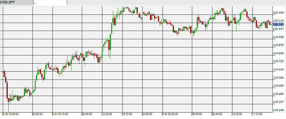Select the 23:30:00 time axis marker
The height and width of the screenshot is (119, 286).
click(37, 114)
